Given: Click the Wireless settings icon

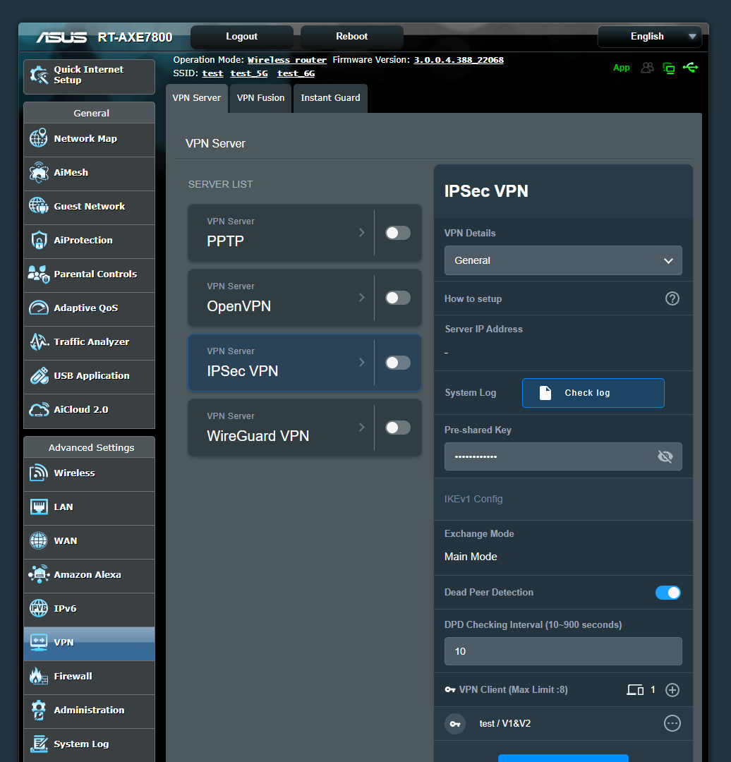Looking at the screenshot, I should click(39, 473).
